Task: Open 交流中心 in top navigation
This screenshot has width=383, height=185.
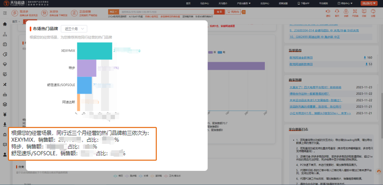Action: pos(265,4)
